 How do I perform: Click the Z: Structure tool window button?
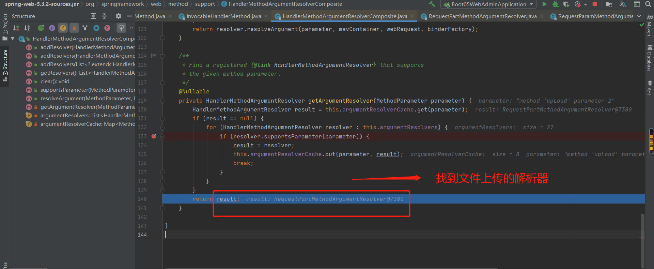coord(5,65)
